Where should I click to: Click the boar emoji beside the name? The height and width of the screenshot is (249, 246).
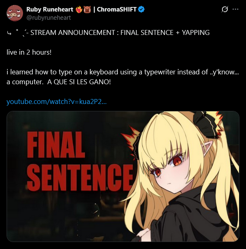(87, 9)
